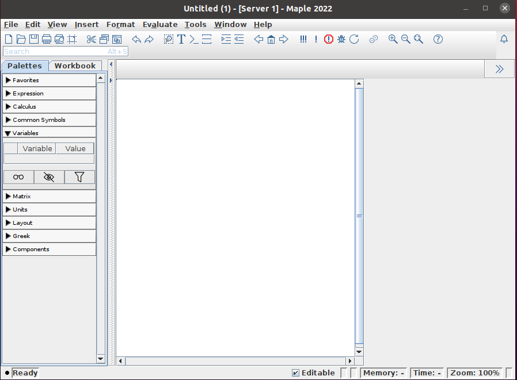Hide variables using the eye icon
The height and width of the screenshot is (380, 517).
(x=48, y=176)
